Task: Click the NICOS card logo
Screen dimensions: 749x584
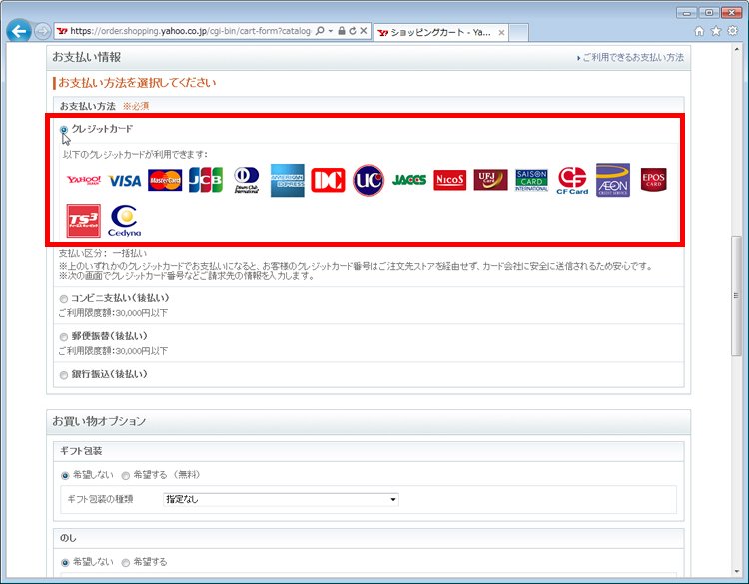Action: (450, 180)
